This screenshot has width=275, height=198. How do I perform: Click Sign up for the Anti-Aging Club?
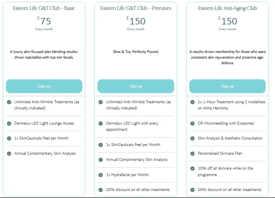pyautogui.click(x=227, y=86)
